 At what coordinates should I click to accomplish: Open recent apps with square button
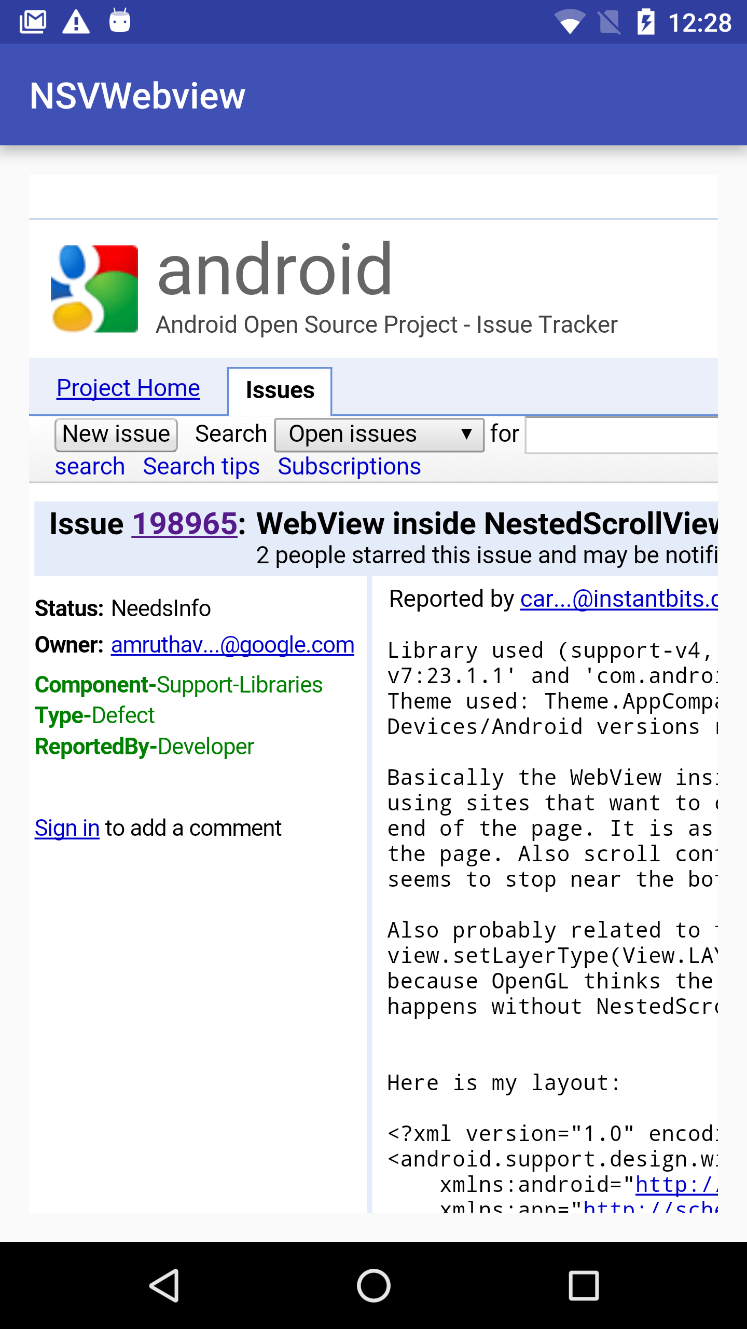pyautogui.click(x=584, y=1285)
